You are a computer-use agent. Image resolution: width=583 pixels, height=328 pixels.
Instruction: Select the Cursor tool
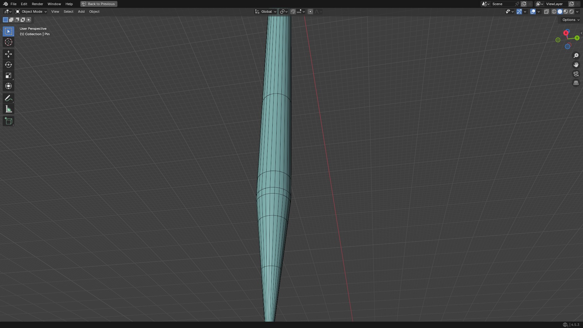coord(9,42)
